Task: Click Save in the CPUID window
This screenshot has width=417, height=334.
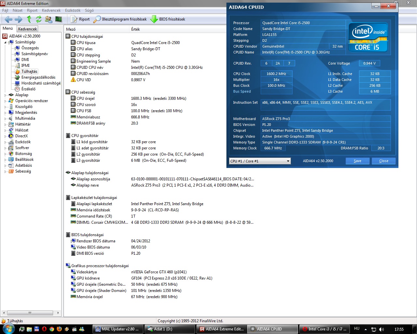Action: (357, 161)
